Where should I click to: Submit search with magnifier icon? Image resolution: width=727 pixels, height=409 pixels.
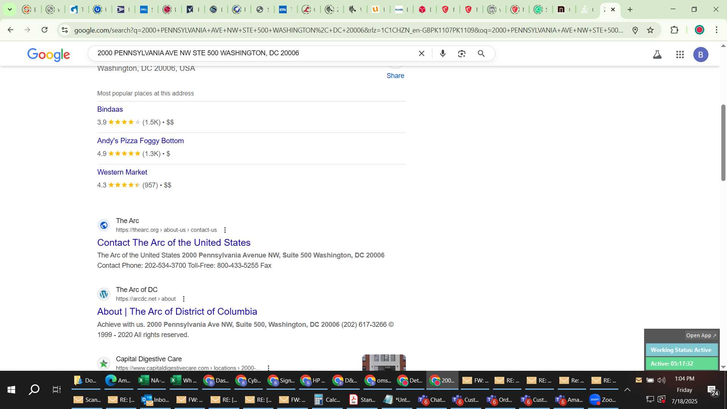(x=481, y=54)
